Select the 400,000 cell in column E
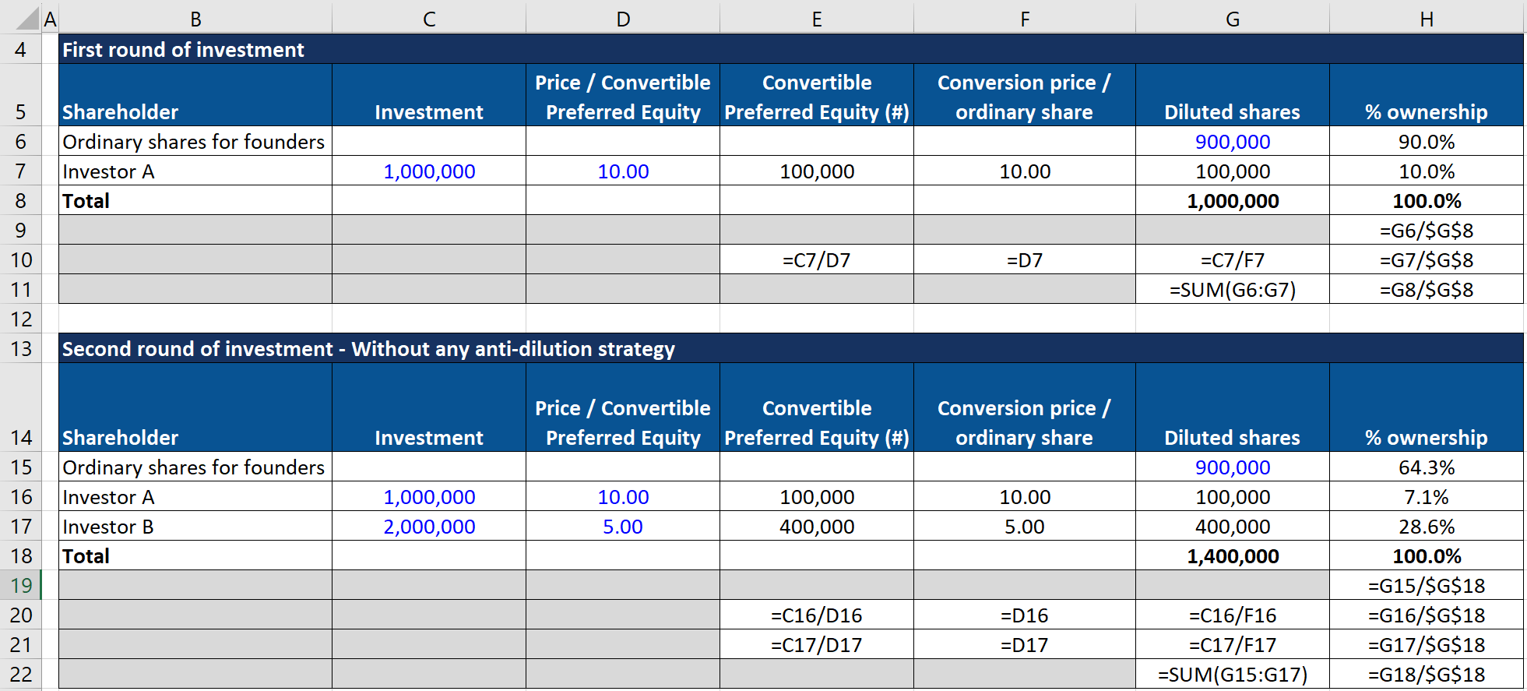Screen dimensions: 1527x691 coord(816,527)
